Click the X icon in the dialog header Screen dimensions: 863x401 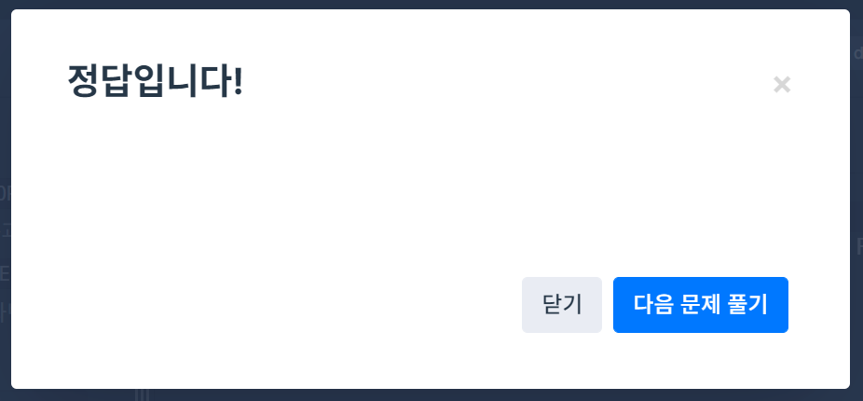[x=782, y=85]
